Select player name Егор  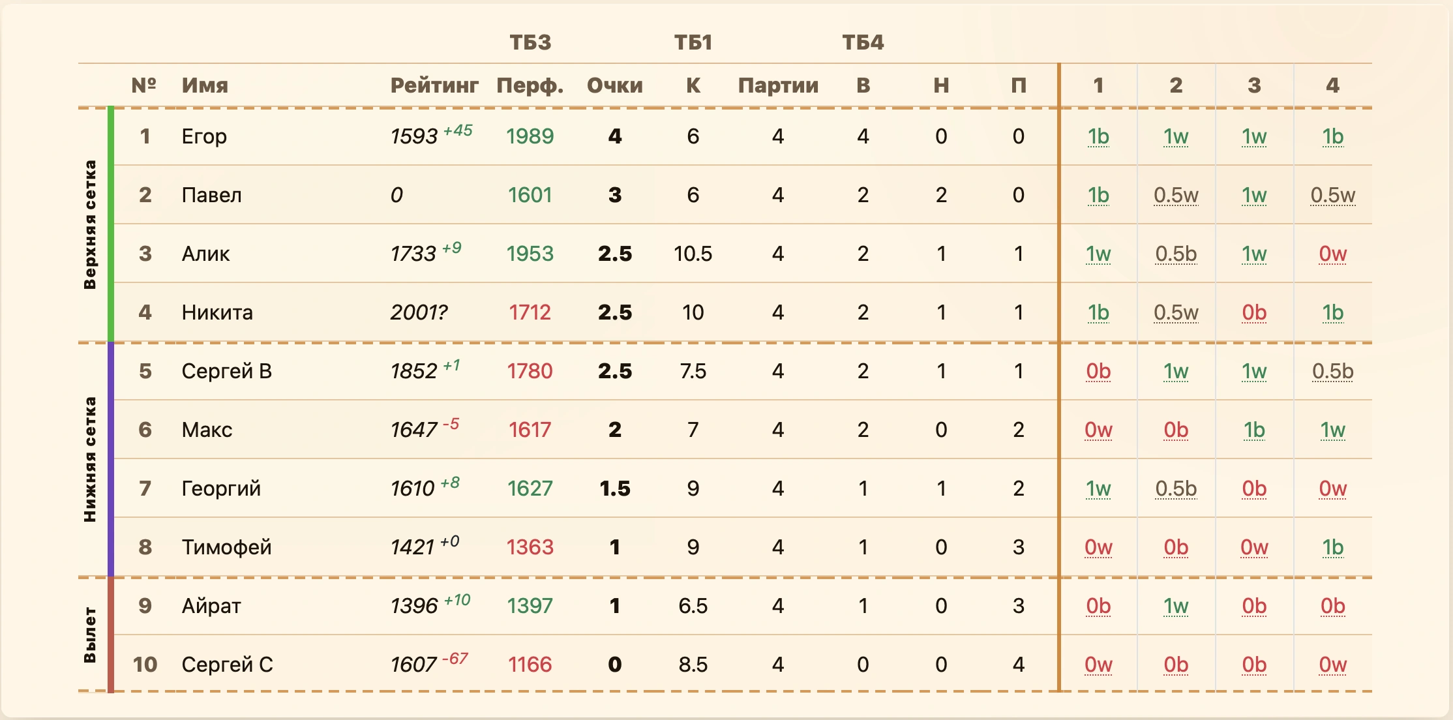coord(204,136)
